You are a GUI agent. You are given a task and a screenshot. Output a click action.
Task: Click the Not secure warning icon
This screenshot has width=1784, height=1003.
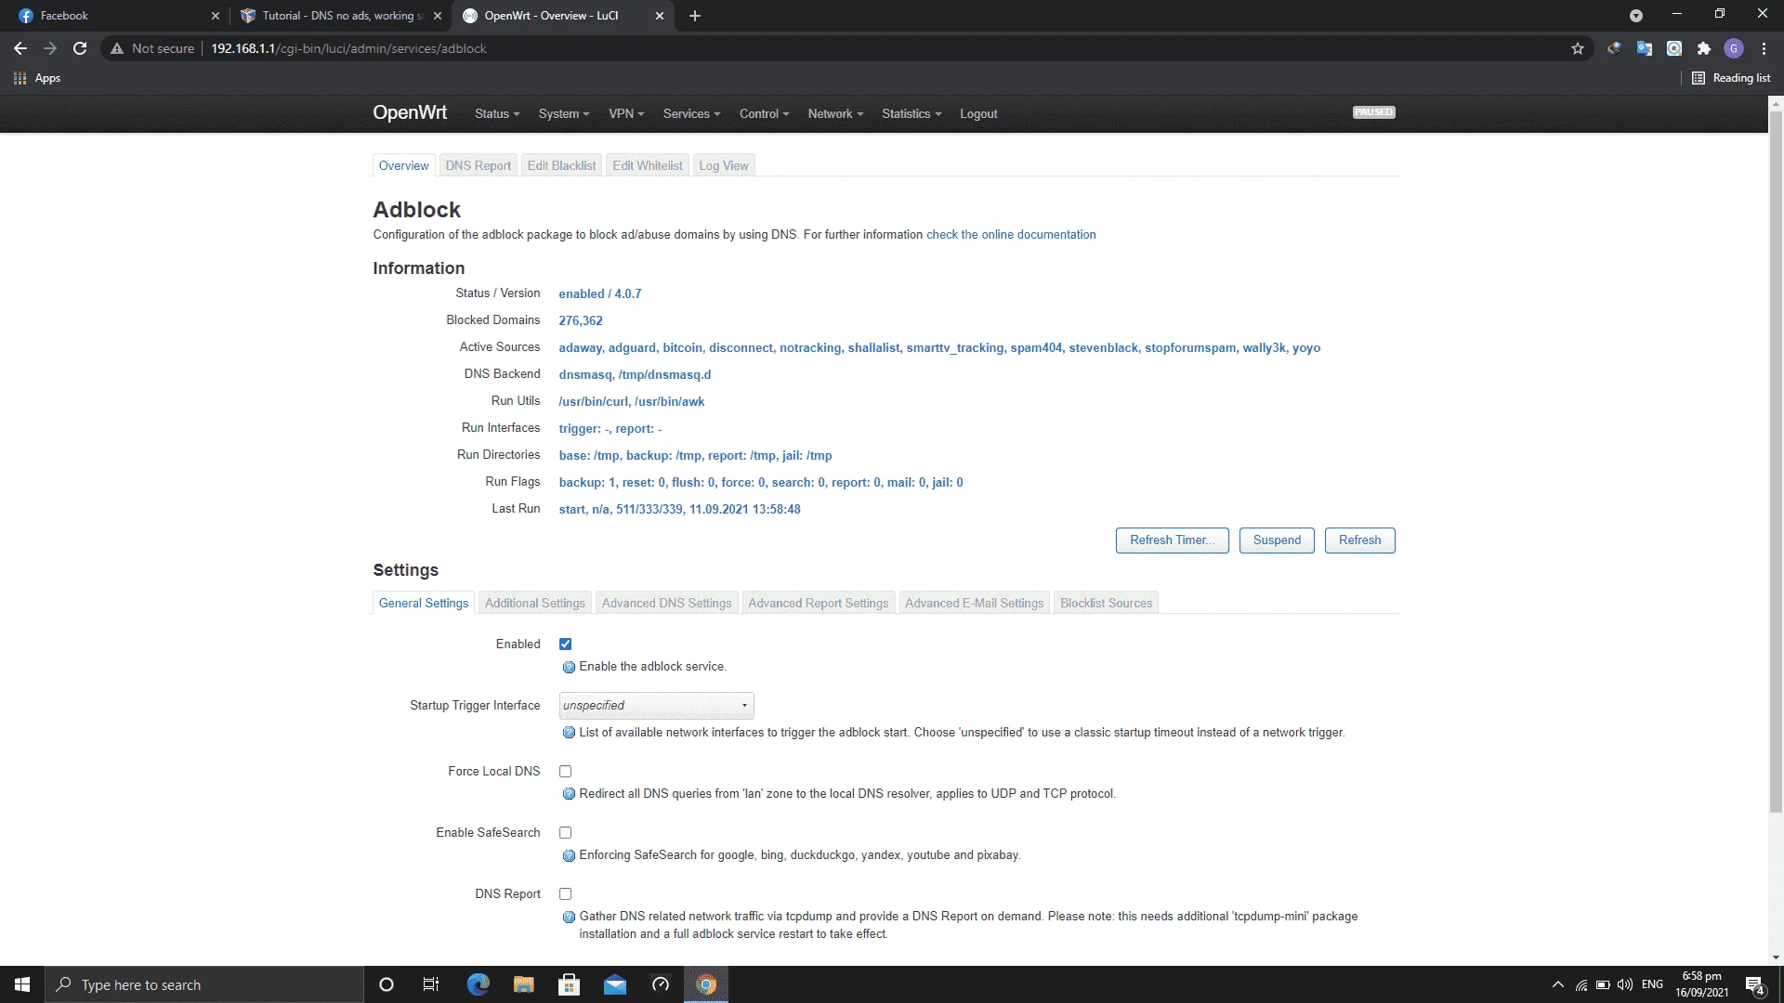point(117,48)
